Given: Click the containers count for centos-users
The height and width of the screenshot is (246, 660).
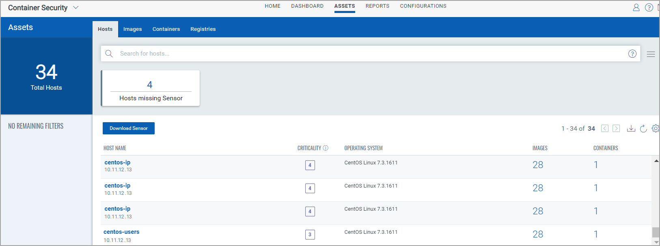Looking at the screenshot, I should (596, 234).
